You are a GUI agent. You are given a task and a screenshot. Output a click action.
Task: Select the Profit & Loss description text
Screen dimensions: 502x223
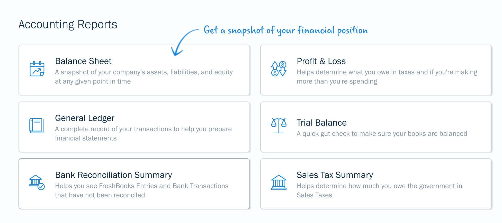click(x=387, y=77)
